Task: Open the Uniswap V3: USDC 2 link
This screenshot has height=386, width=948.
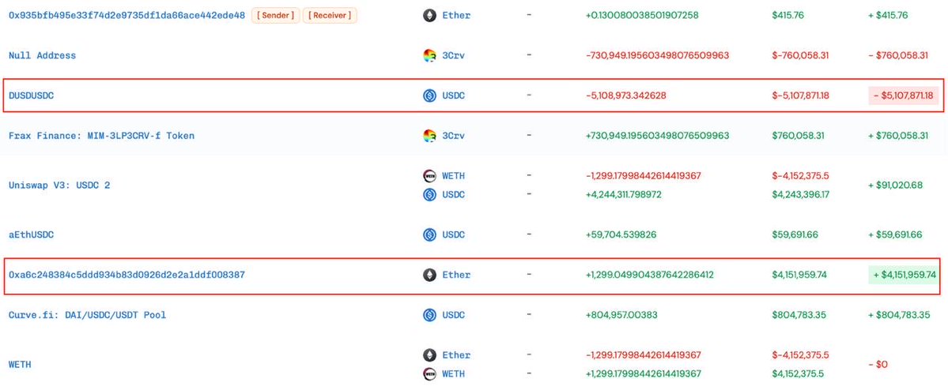Action: tap(59, 186)
